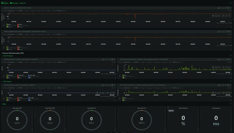Expand Disk I/O chart to fullscreen
Image resolution: width=234 pixels, height=133 pixels.
226,8
